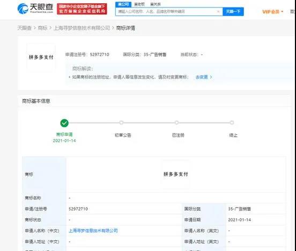Click the 申请人地址（中文） label cell
Viewport: 296px width, 251px height.
pos(44,241)
